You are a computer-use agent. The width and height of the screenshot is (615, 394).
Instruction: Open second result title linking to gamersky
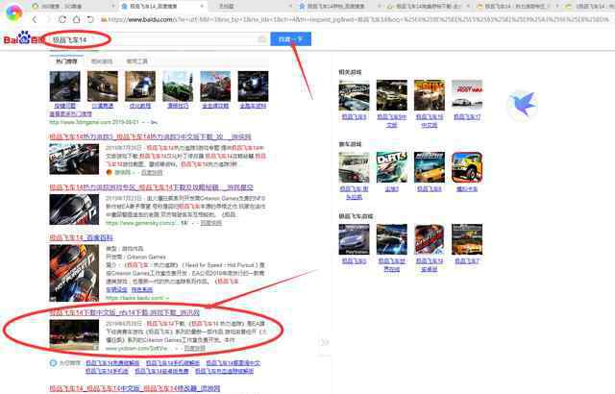coord(152,187)
